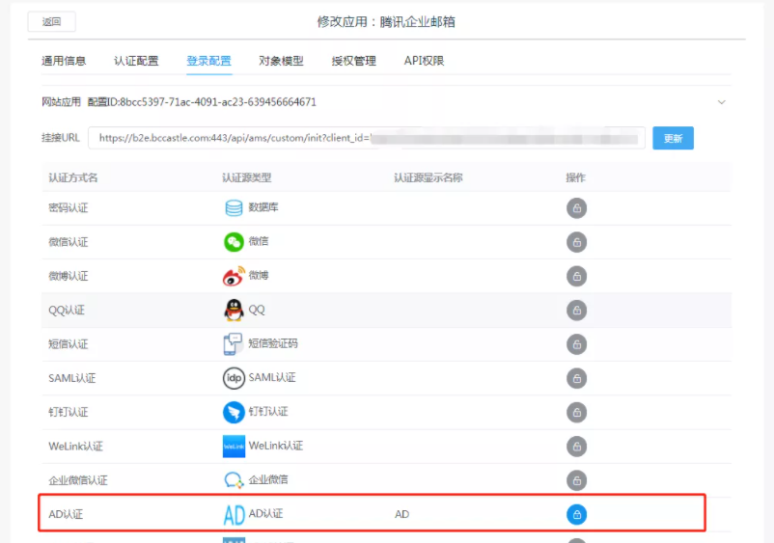Select the QQ认证 row name
774x543 pixels.
[x=67, y=311]
